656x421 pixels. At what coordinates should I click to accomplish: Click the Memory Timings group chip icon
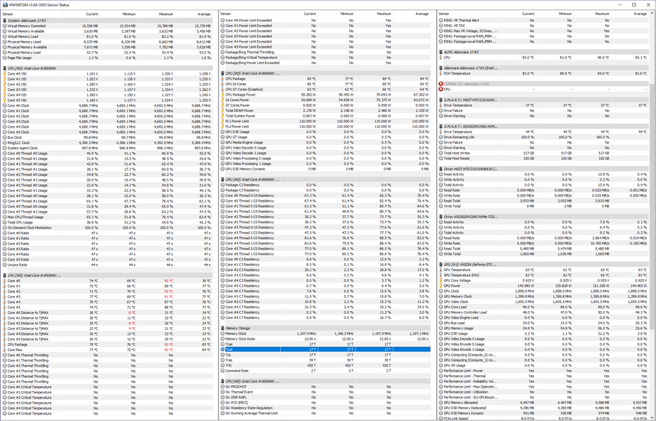point(222,328)
